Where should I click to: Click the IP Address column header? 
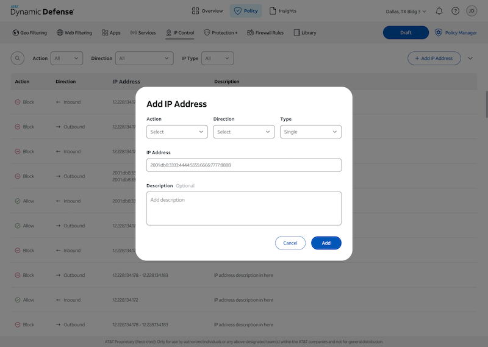pos(126,82)
